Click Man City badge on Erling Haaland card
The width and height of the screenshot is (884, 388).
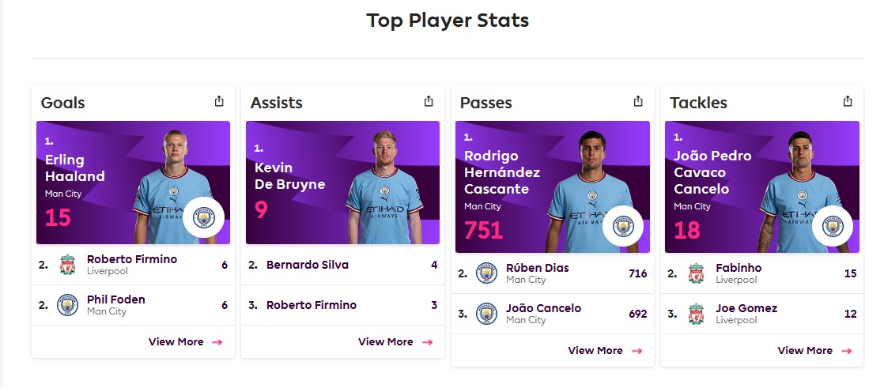tap(203, 218)
